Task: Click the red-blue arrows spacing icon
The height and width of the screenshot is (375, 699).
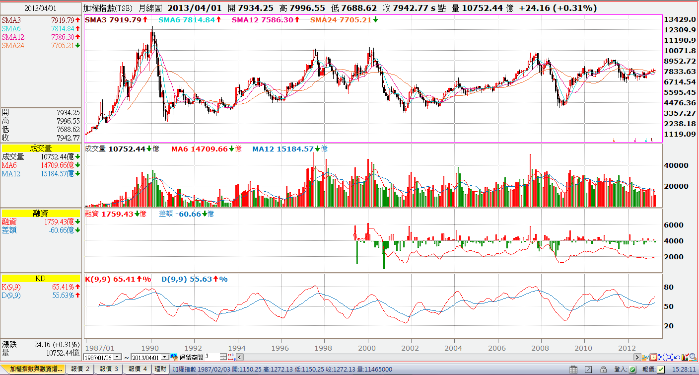Action: coord(231,357)
